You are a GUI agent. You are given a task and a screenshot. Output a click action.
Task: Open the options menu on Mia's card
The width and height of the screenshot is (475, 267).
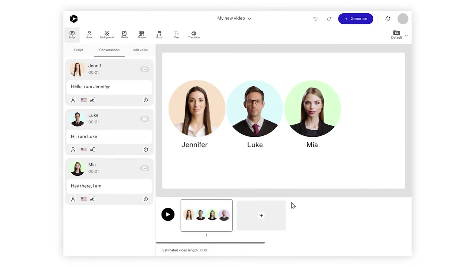click(x=145, y=168)
